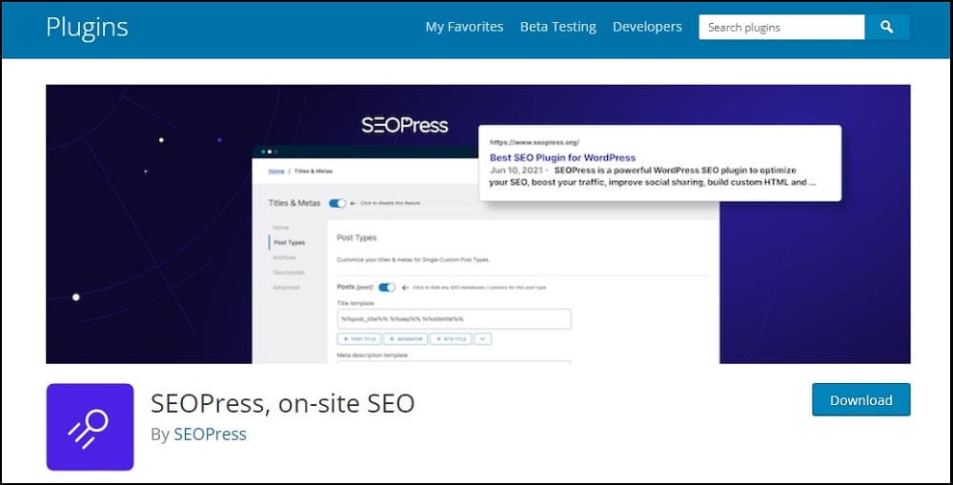Image resolution: width=953 pixels, height=485 pixels.
Task: Click the Title template input field
Action: pyautogui.click(x=454, y=319)
